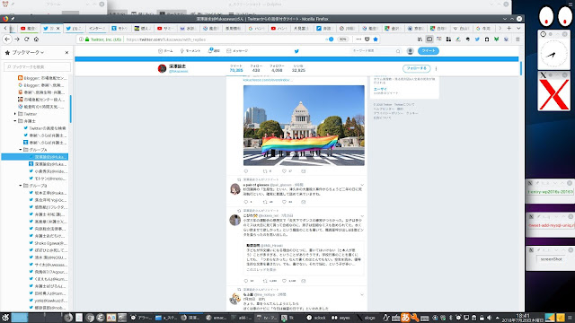Viewport: 575px width, 323px height.
Task: Click the green padlock site security icon
Action: 87,39
